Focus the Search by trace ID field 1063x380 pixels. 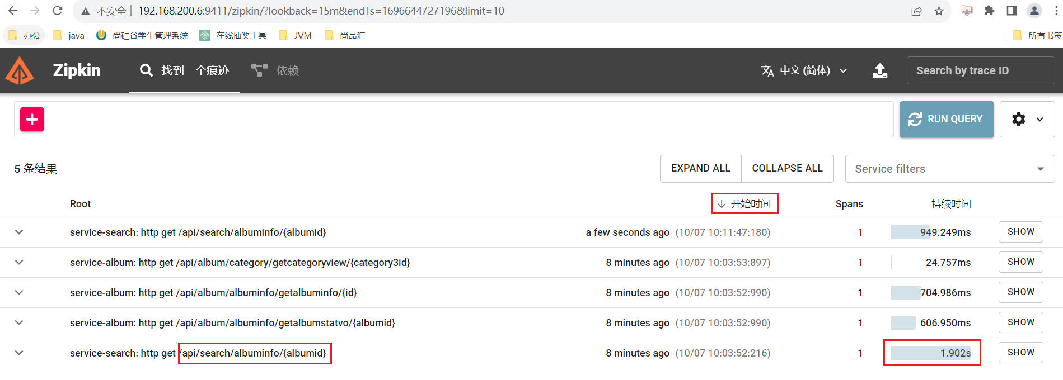(980, 70)
